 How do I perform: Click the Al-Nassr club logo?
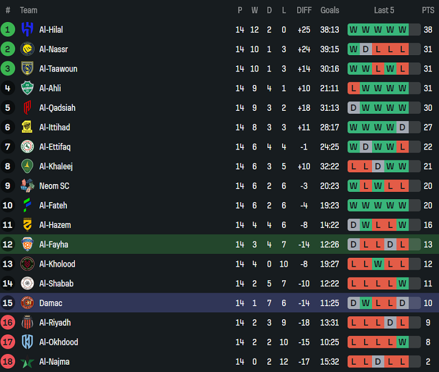pyautogui.click(x=27, y=50)
